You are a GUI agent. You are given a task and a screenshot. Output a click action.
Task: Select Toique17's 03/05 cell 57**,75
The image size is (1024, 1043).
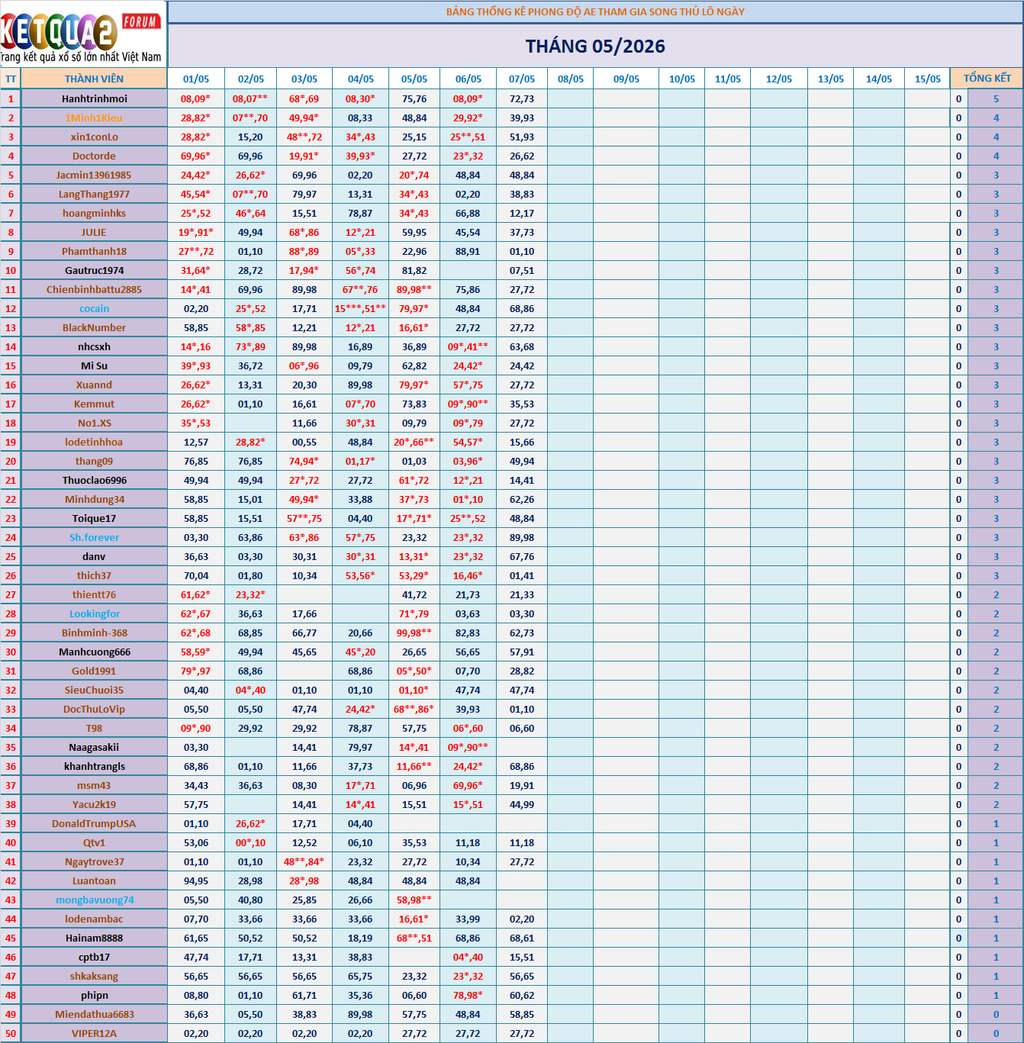pyautogui.click(x=304, y=518)
